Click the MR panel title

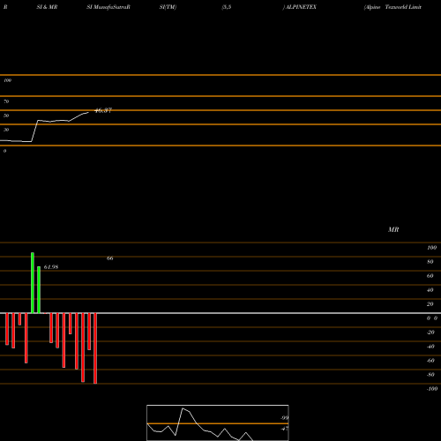point(393,229)
